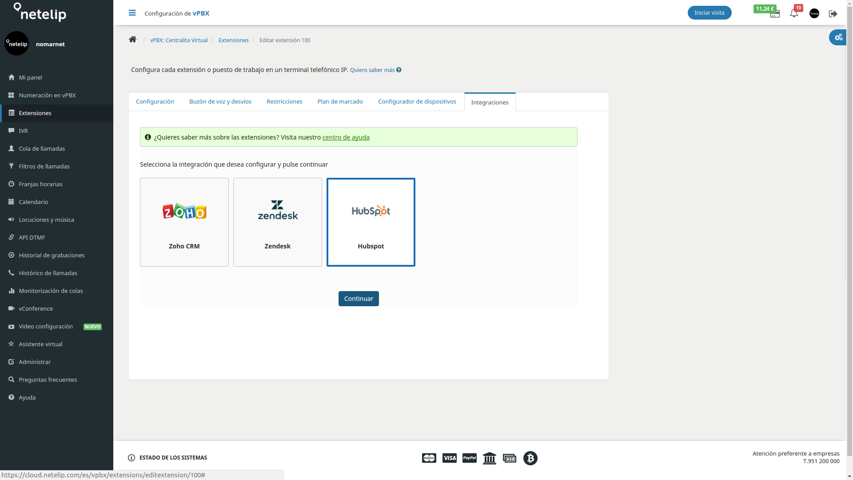Click the cash payment icon
Viewport: 853px width, 480px height.
pos(510,458)
